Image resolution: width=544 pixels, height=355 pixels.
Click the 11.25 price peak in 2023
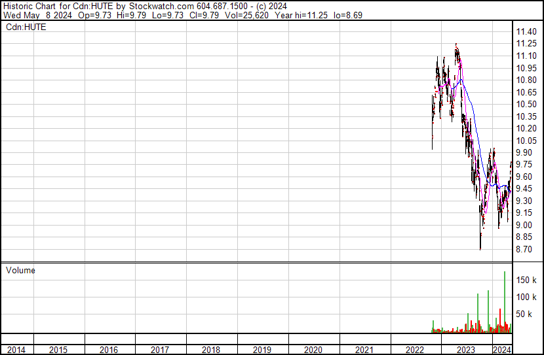pyautogui.click(x=456, y=44)
